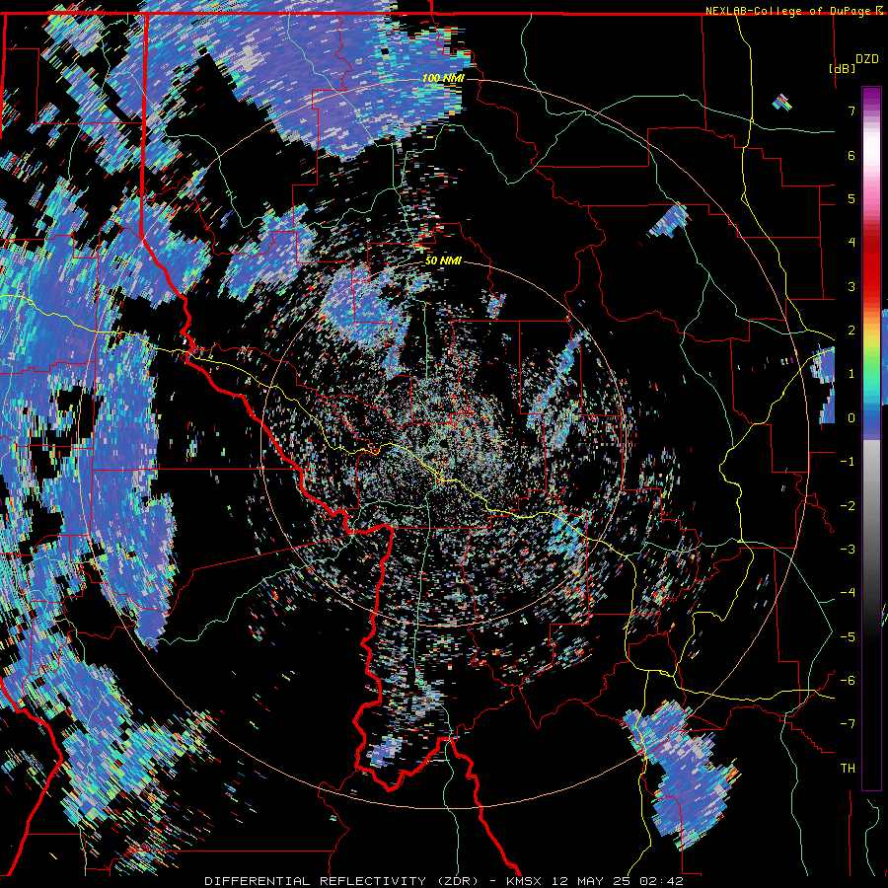The width and height of the screenshot is (888, 888).
Task: Click the 3 value on the scale
Action: [x=851, y=286]
